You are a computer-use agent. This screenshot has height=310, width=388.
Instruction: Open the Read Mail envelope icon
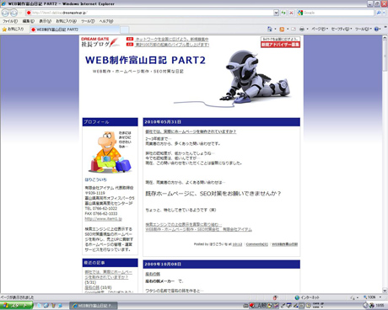click(x=294, y=29)
